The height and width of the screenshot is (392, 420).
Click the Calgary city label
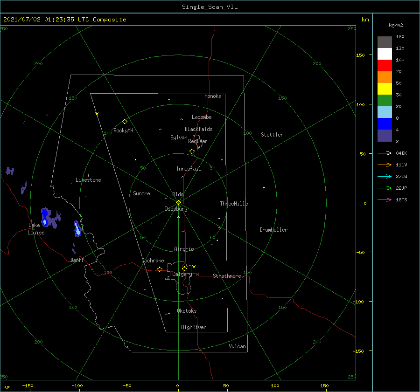[x=182, y=274]
